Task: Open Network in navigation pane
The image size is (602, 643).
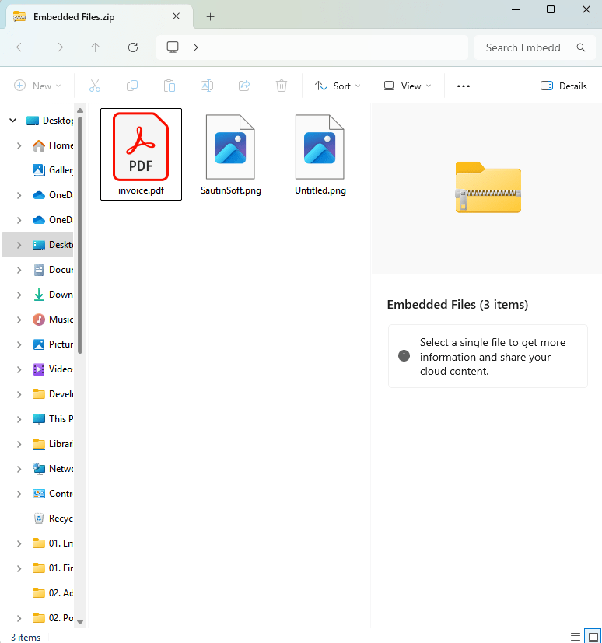Action: (52, 469)
